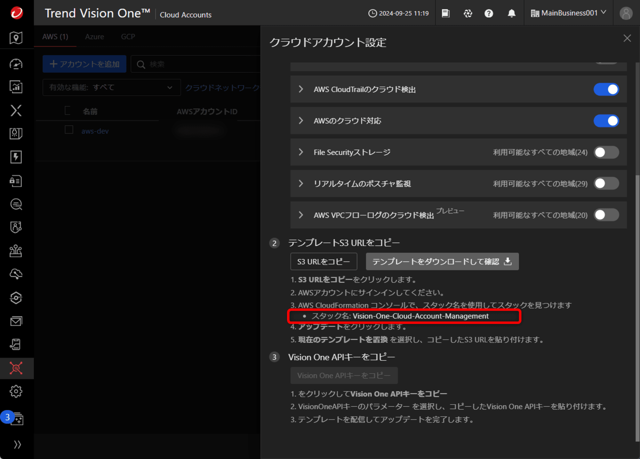Open the gear administration sidebar icon
Screen dimensions: 640x459
(x=16, y=391)
